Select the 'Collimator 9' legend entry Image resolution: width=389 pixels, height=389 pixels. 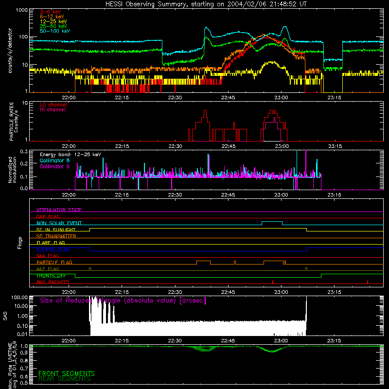pyautogui.click(x=54, y=166)
